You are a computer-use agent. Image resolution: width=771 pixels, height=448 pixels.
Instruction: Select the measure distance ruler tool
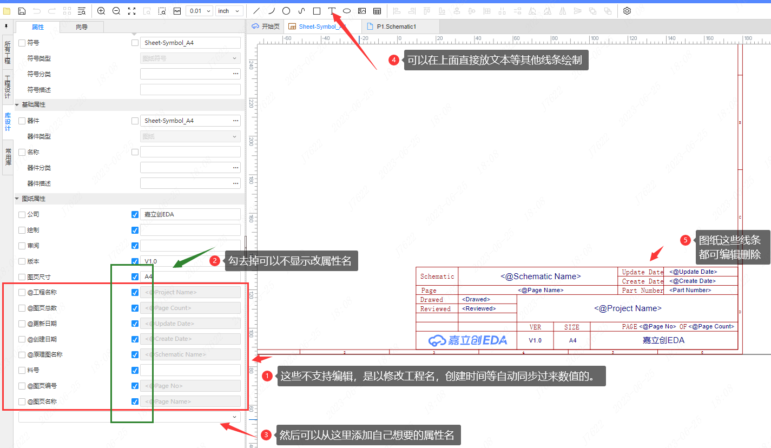pos(177,10)
